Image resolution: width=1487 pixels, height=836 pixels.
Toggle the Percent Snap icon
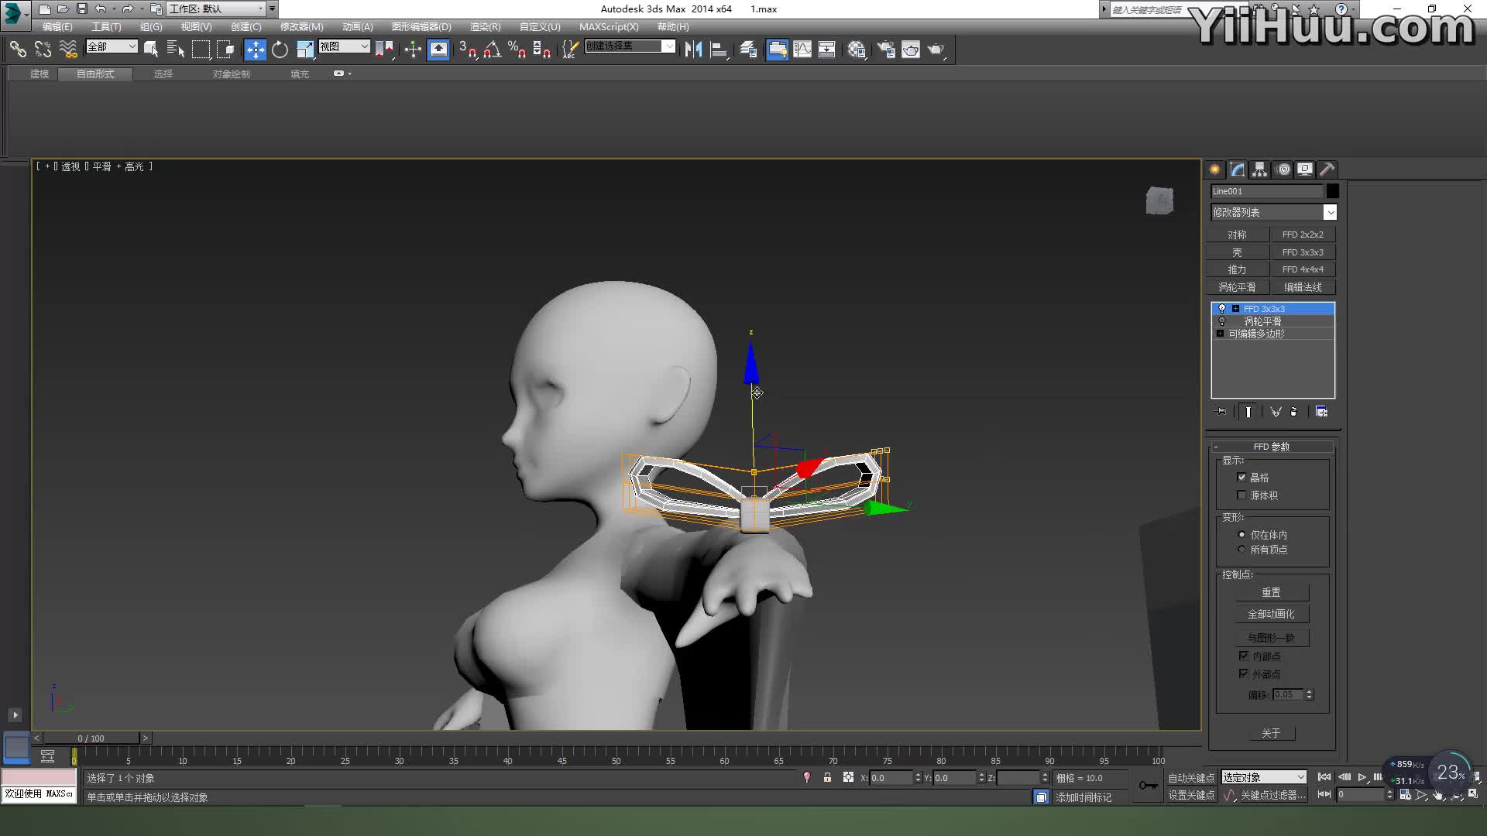pyautogui.click(x=517, y=50)
